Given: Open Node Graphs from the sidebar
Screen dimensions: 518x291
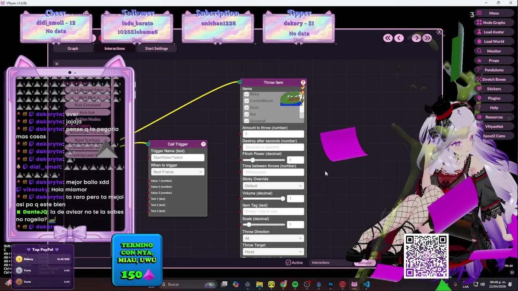Looking at the screenshot, I should (x=494, y=23).
